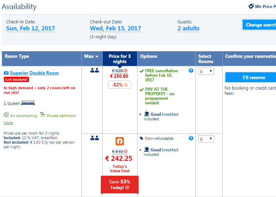Screen dimensions: 276x197
Task: Open the non-refundable room quantity dropdown
Action: pyautogui.click(x=206, y=139)
